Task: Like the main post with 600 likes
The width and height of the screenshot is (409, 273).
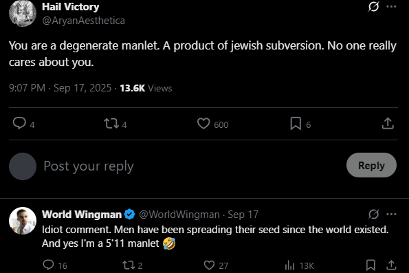Action: (x=203, y=123)
